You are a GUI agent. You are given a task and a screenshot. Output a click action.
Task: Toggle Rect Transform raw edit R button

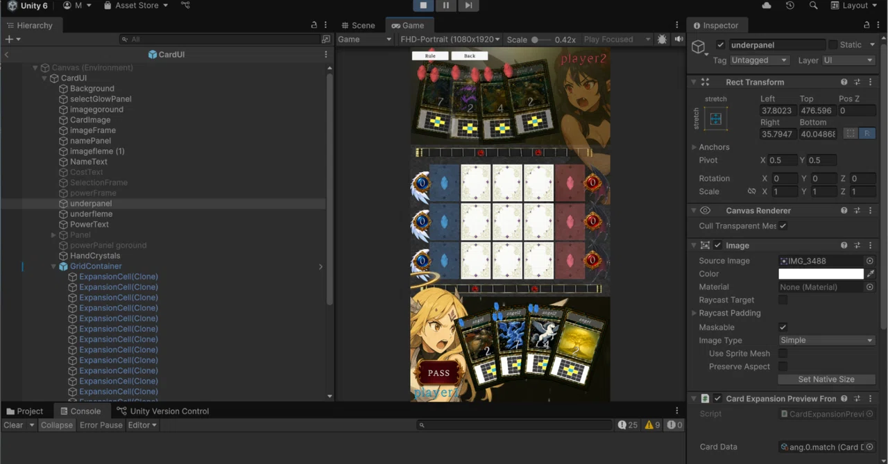pyautogui.click(x=866, y=133)
